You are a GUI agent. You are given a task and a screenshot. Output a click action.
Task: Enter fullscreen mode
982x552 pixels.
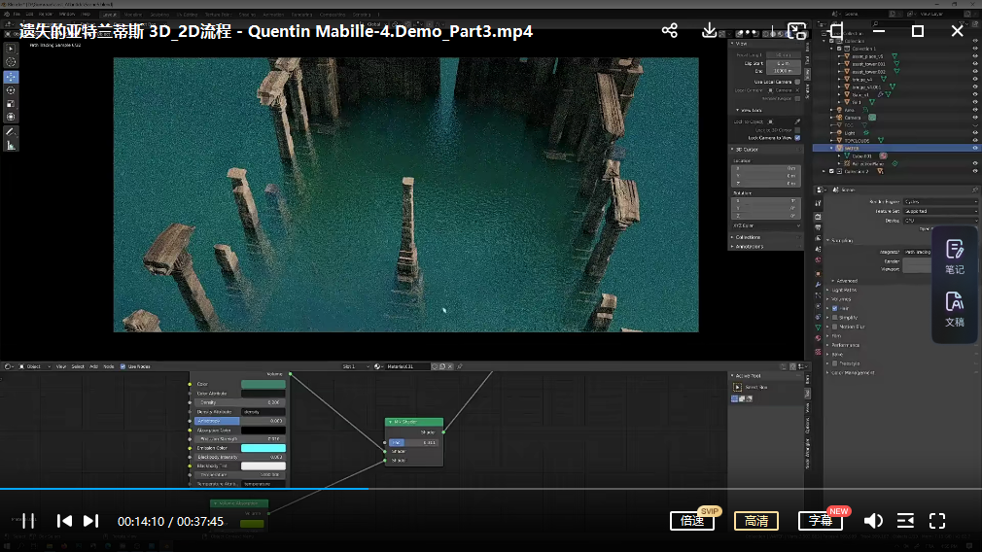(x=937, y=521)
